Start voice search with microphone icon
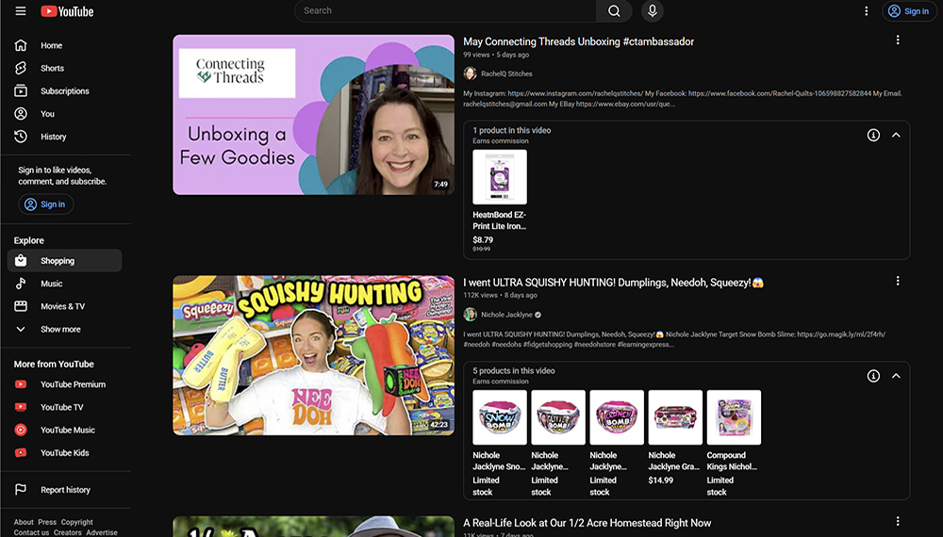Viewport: 943px width, 537px height. 652,10
